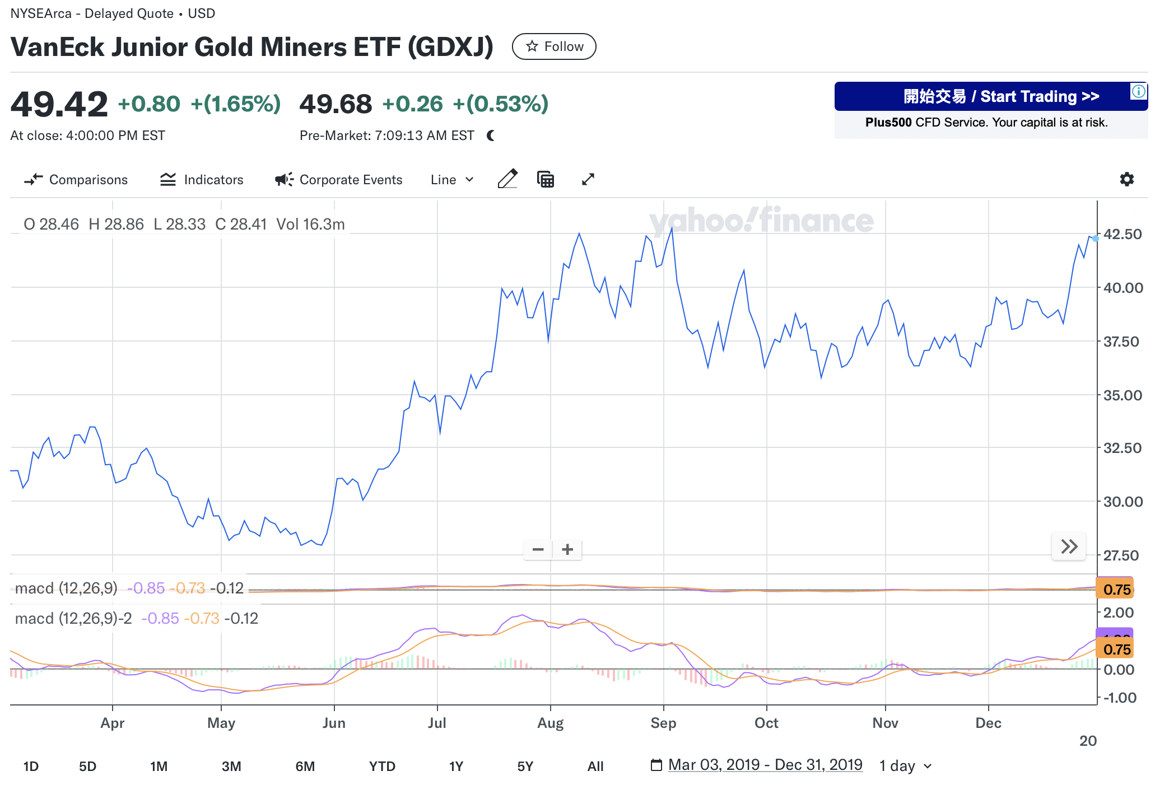Click the Follow star button
Image resolution: width=1155 pixels, height=785 pixels.
553,46
